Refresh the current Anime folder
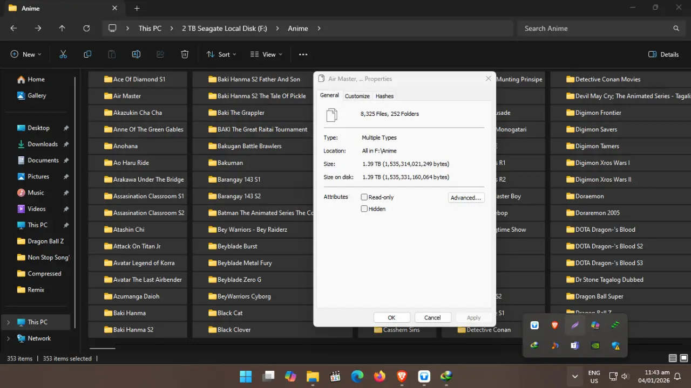 pos(86,29)
